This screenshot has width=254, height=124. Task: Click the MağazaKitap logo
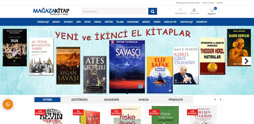pyautogui.click(x=51, y=11)
